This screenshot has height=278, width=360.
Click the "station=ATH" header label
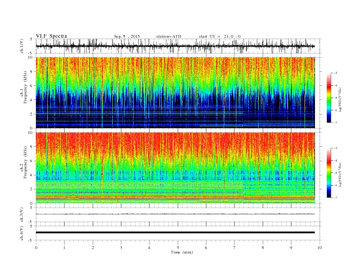pos(169,36)
